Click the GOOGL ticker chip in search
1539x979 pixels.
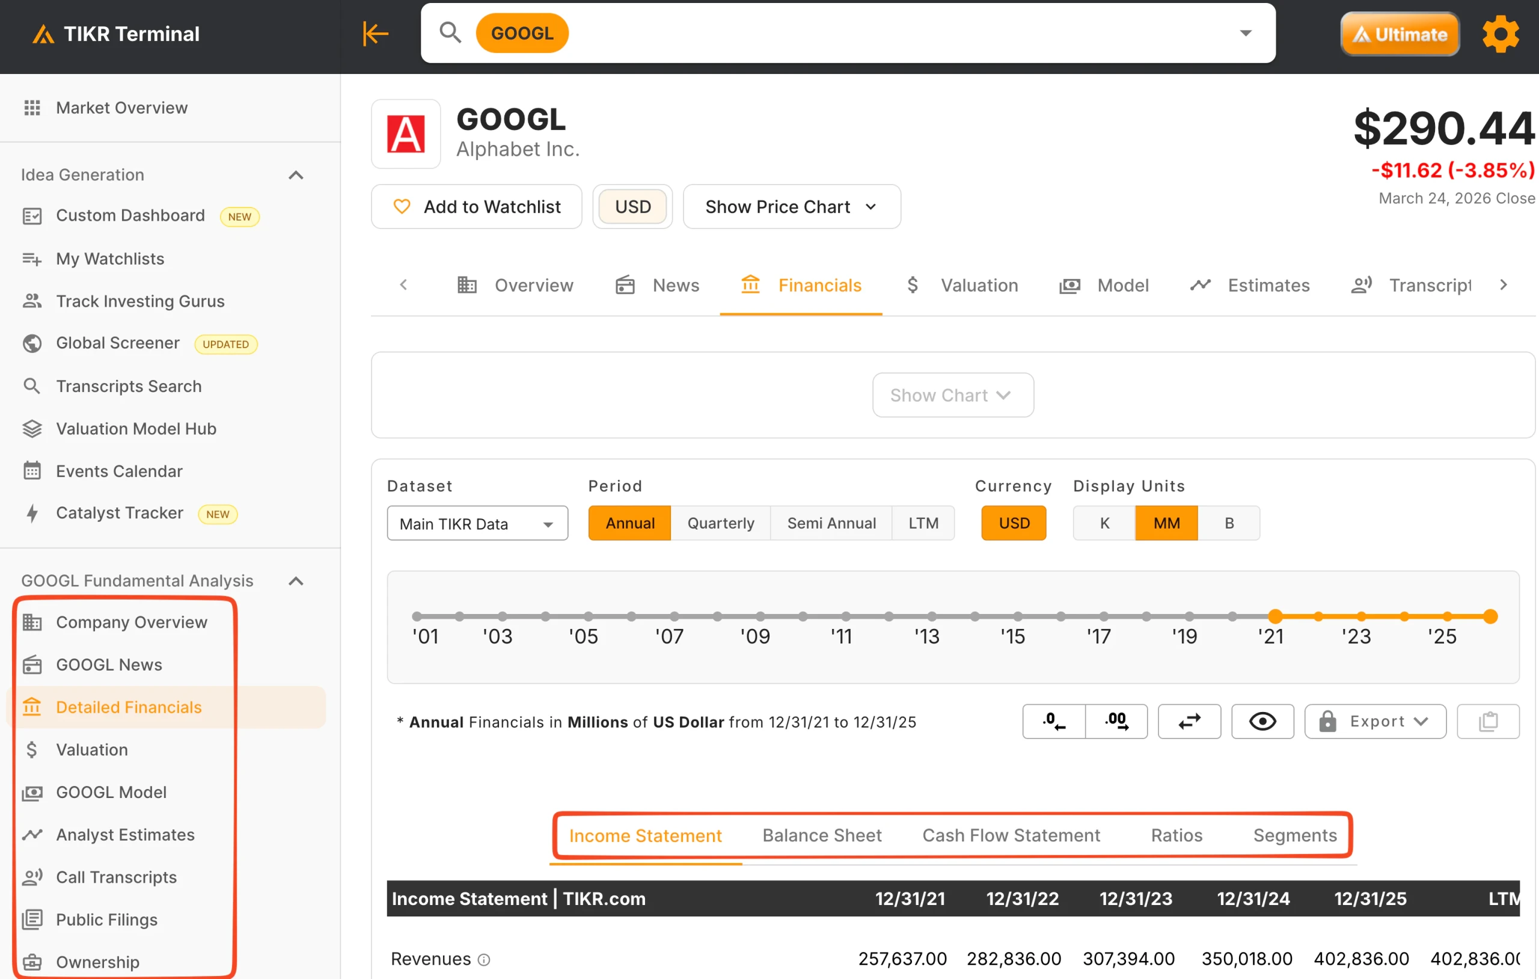click(x=522, y=32)
